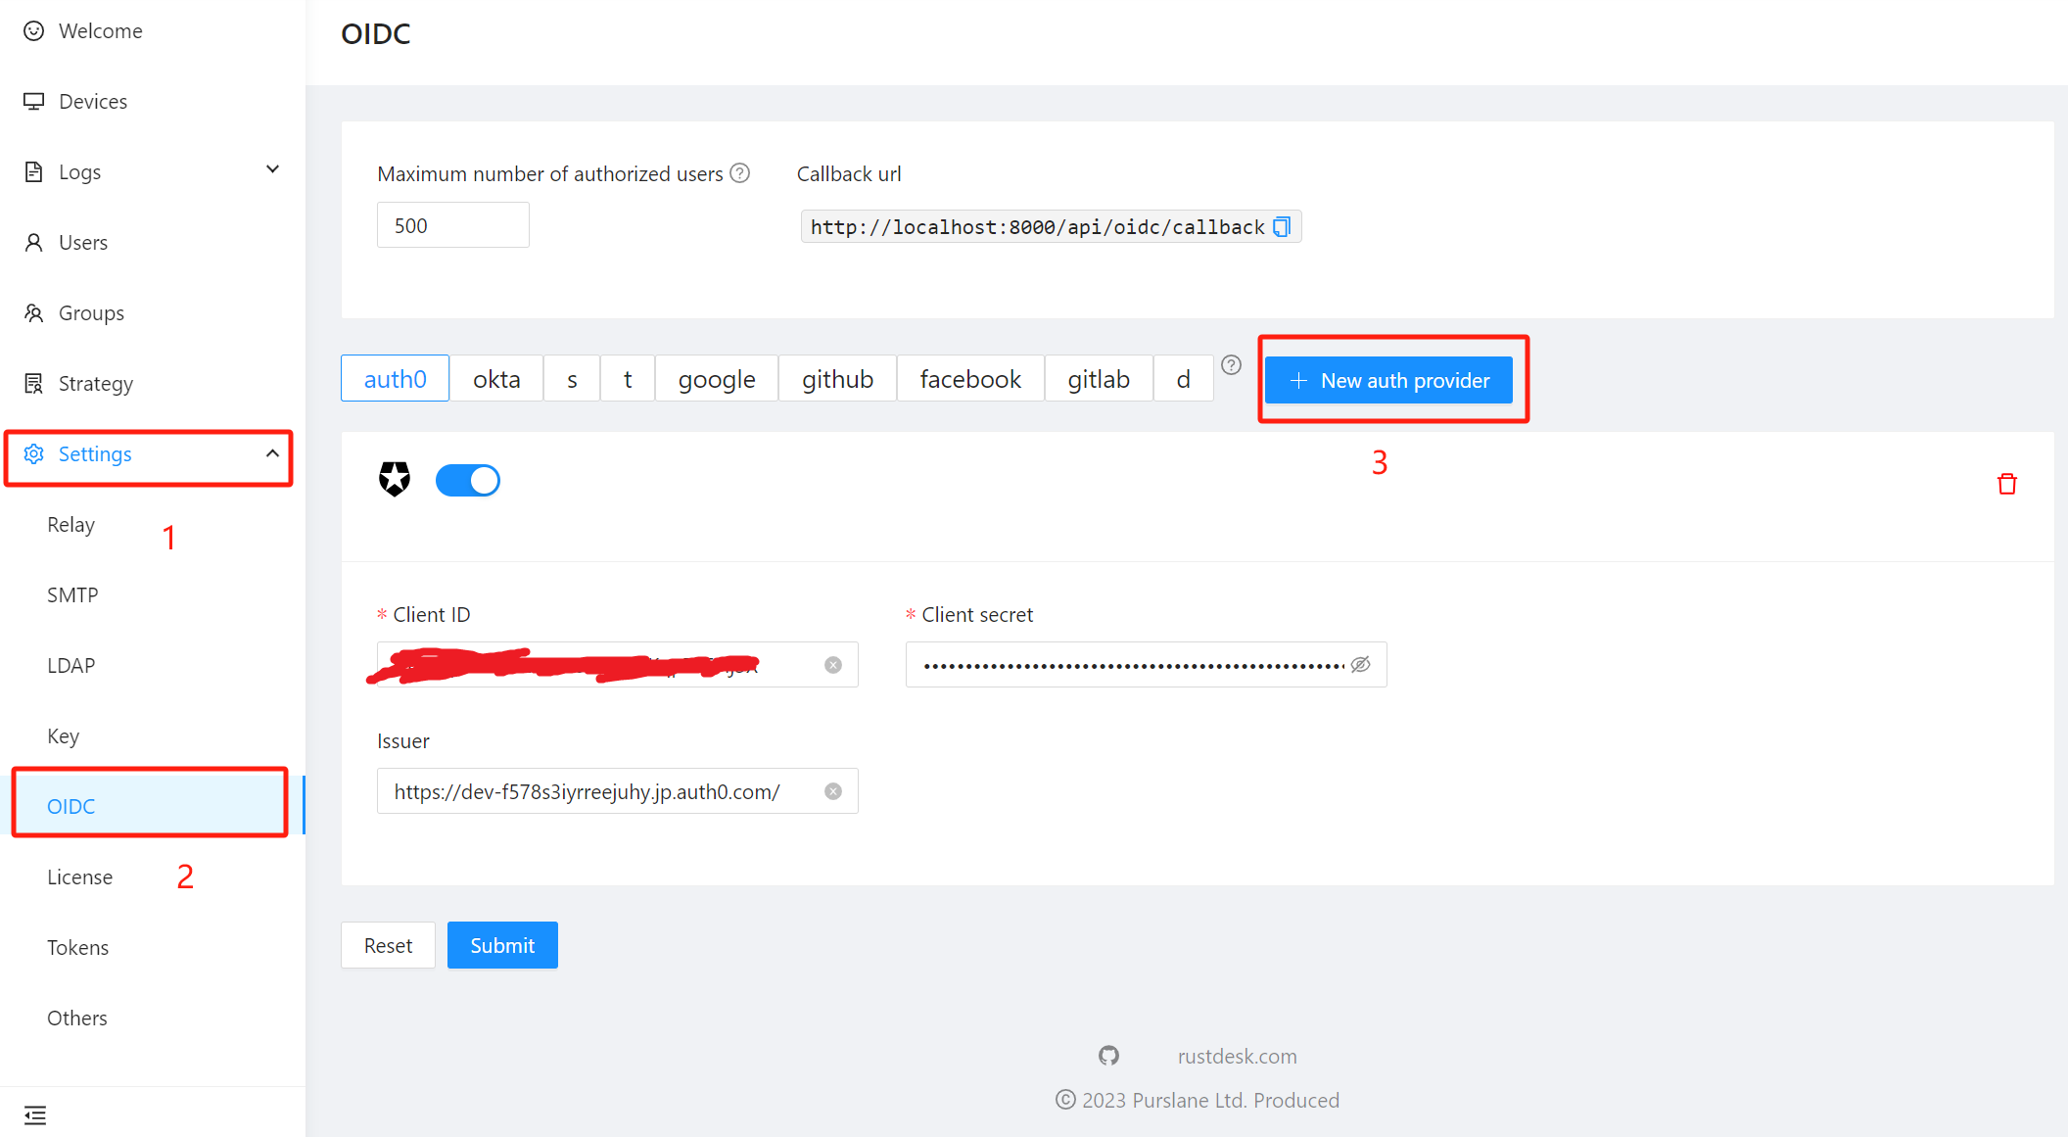Viewport: 2068px width, 1137px height.
Task: Switch to the okta provider tab
Action: (496, 379)
